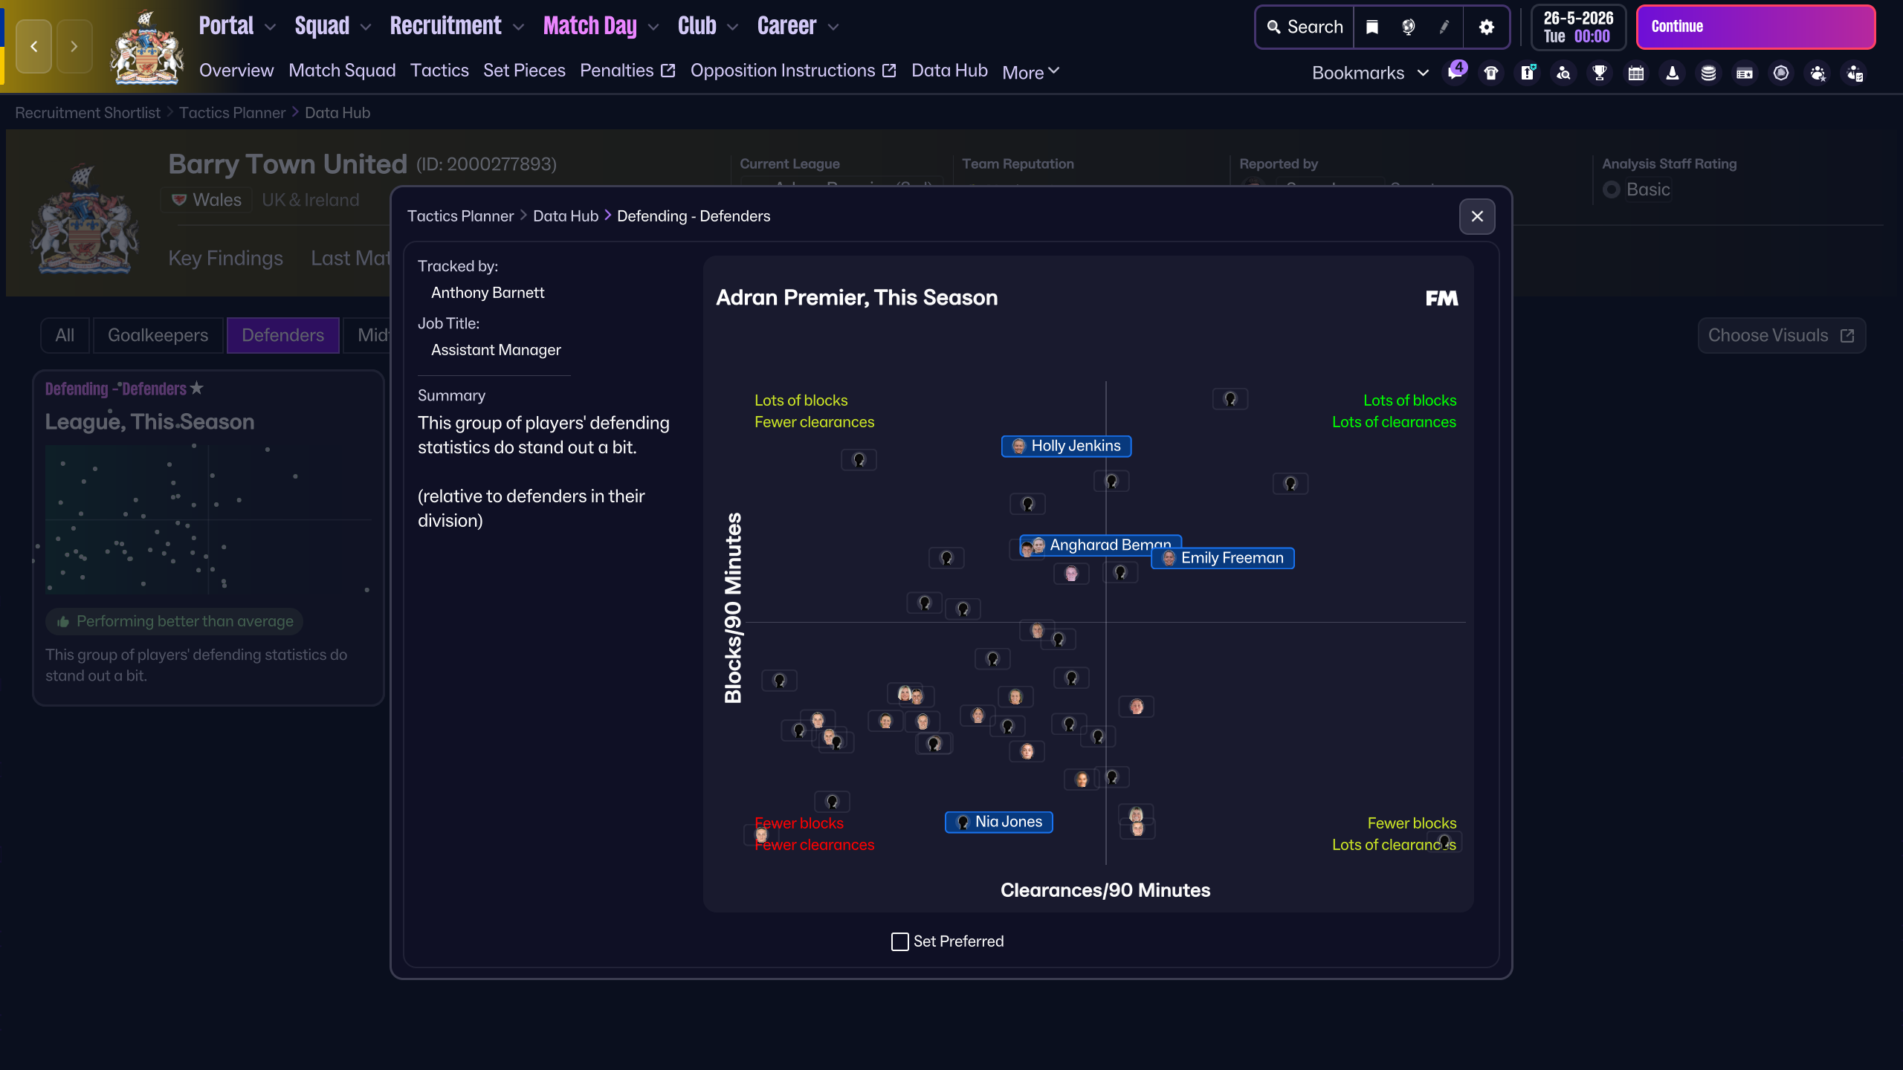Switch to the Goalkeepers tab

(158, 335)
